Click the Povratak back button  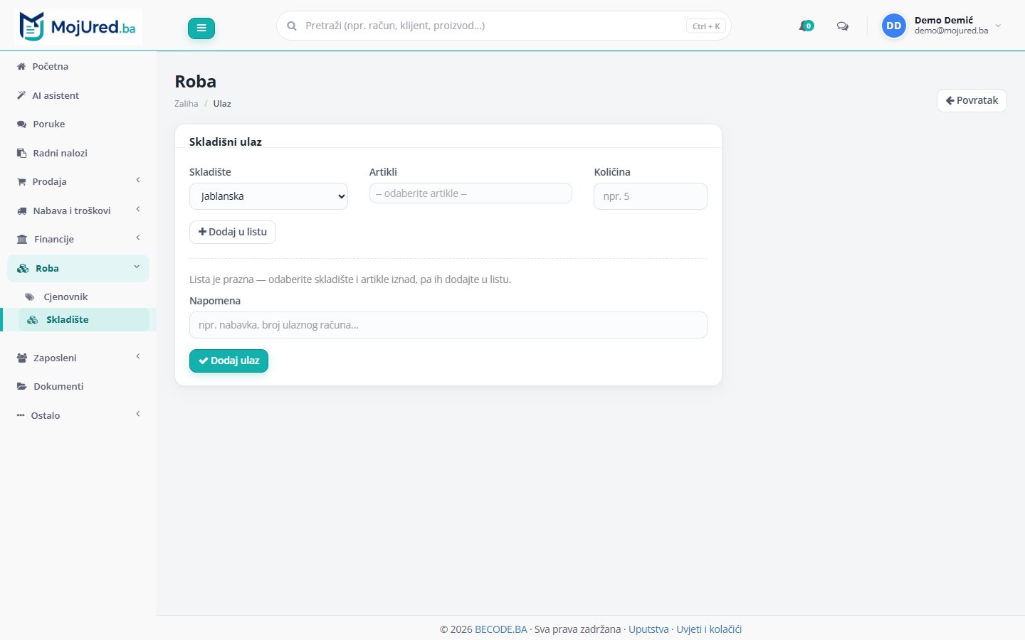972,100
